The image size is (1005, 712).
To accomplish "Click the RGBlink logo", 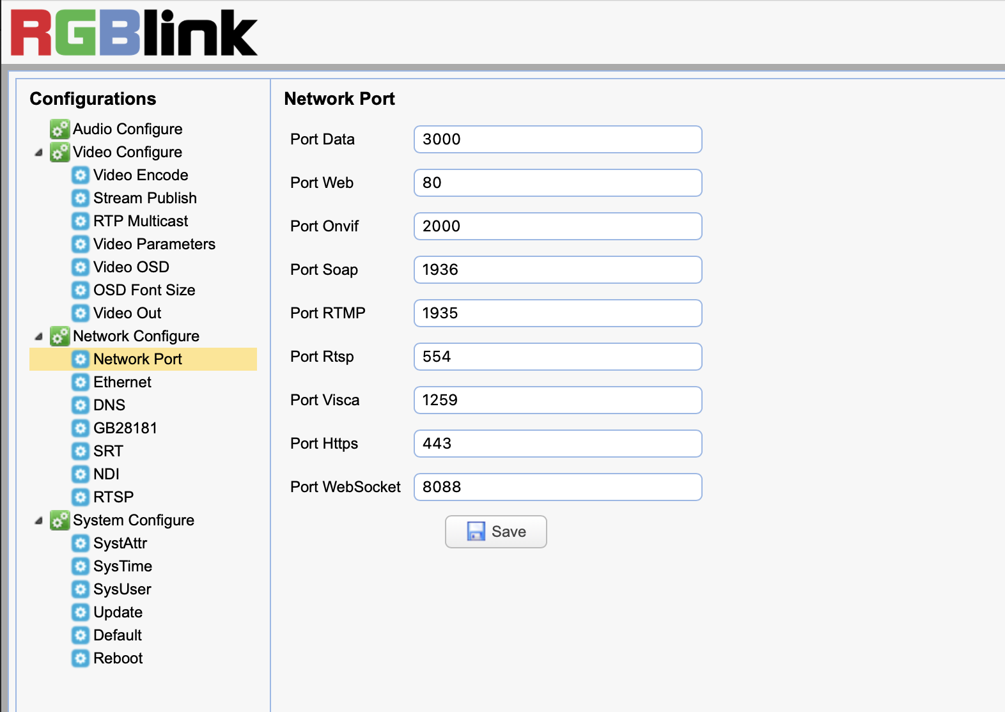I will coord(134,33).
